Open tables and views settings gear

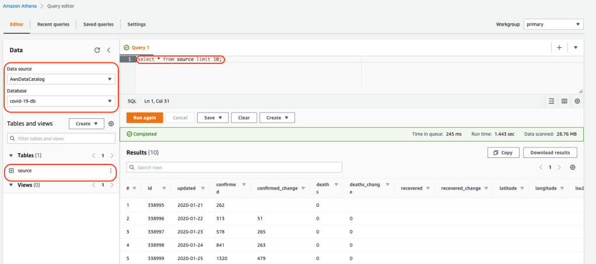click(111, 124)
